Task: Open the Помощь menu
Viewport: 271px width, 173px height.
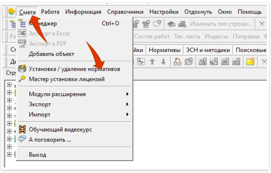Action: click(250, 12)
